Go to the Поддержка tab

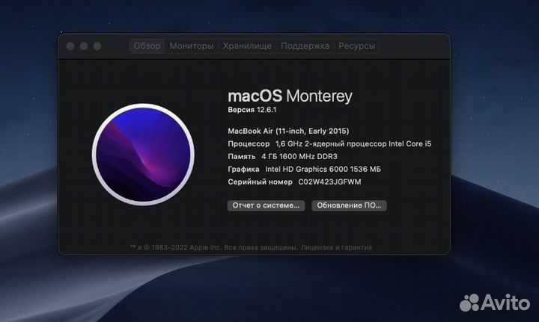tap(305, 46)
